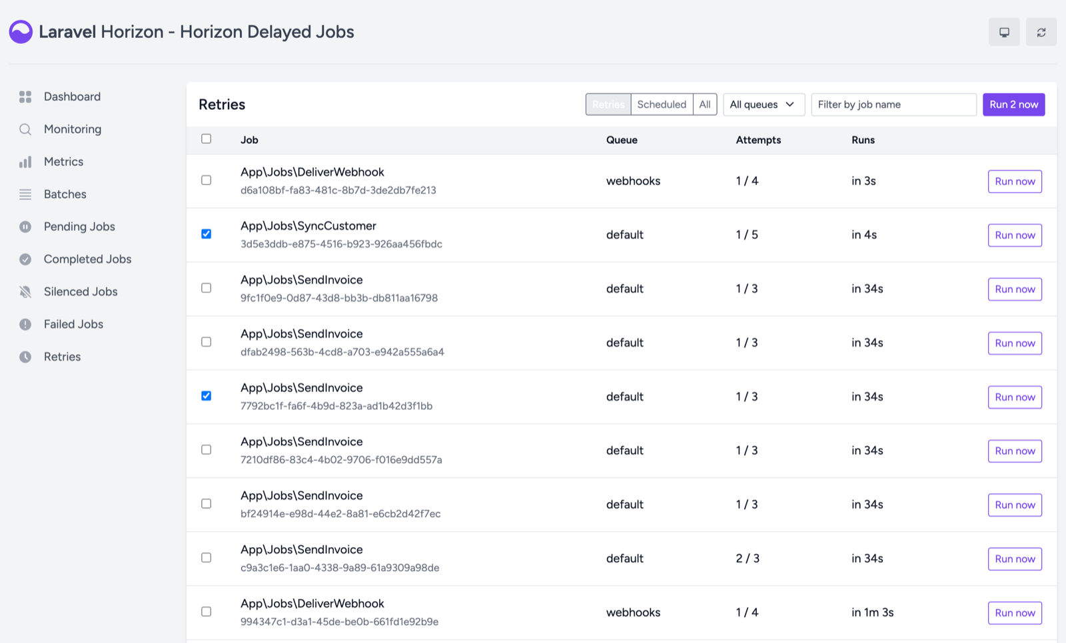Click the refresh icon button in header
This screenshot has width=1066, height=643.
pos(1041,32)
